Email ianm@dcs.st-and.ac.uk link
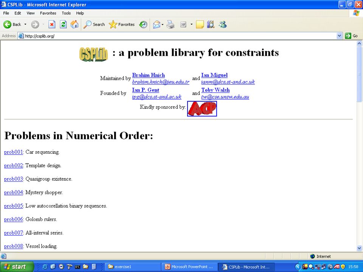Screen dimensions: 363x272 [228, 82]
